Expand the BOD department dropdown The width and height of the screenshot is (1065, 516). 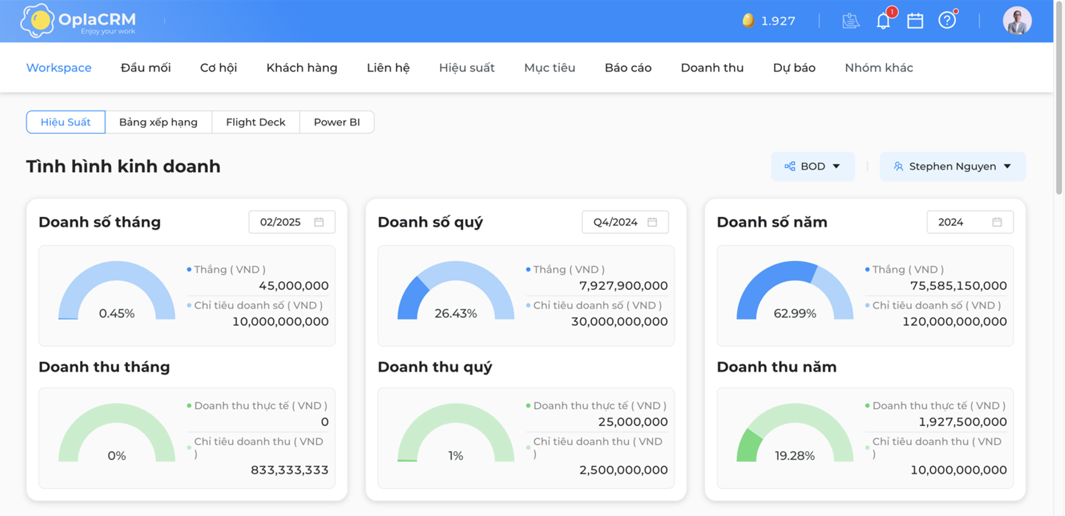[x=812, y=166]
